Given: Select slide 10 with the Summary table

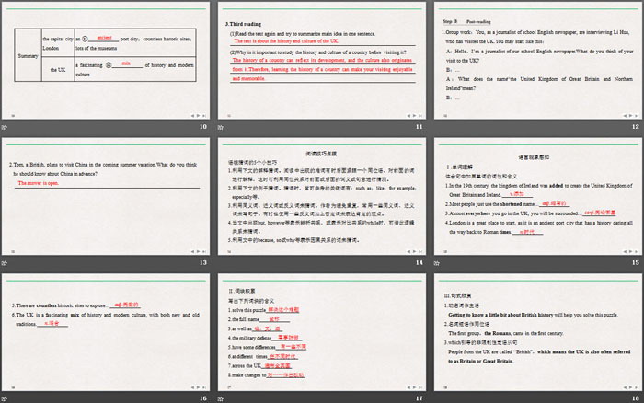Looking at the screenshot, I should pyautogui.click(x=106, y=61).
